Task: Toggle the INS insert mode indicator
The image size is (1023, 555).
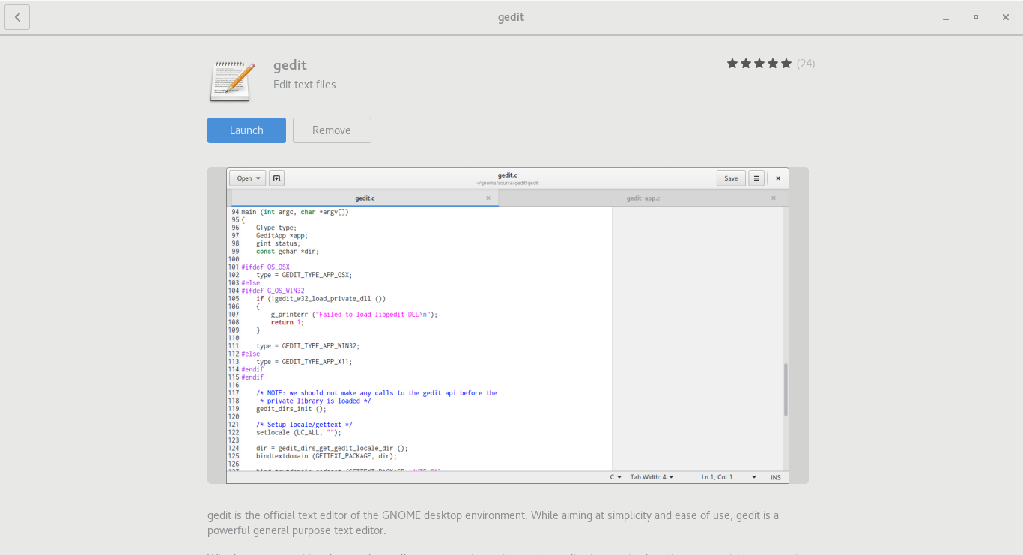Action: [776, 477]
